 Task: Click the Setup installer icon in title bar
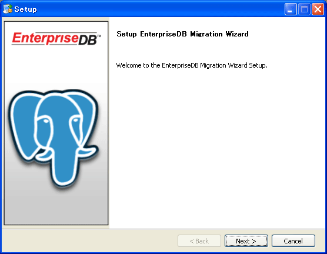coord(8,9)
